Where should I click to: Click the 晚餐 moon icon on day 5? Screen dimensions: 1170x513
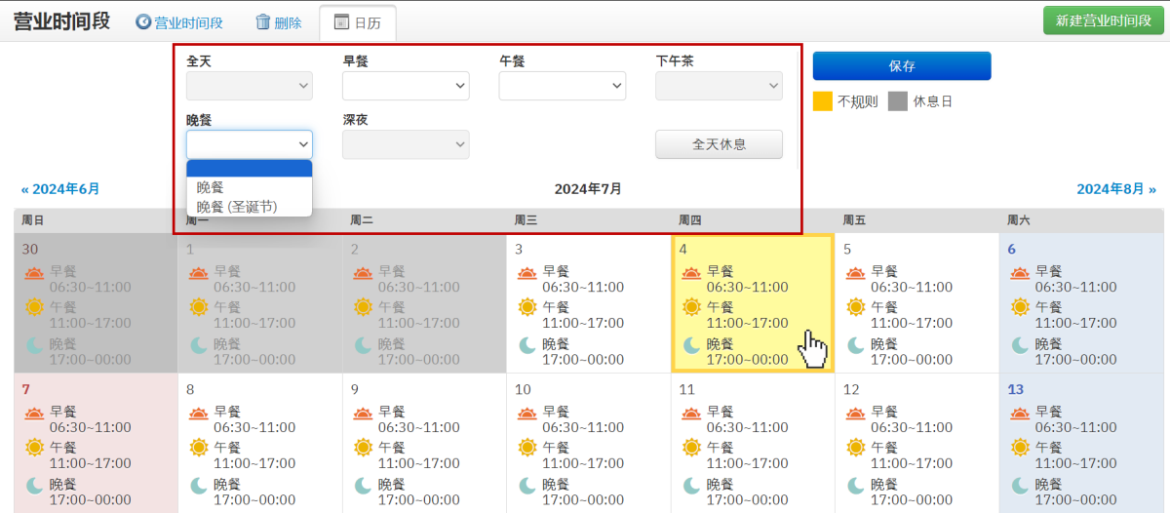(856, 344)
